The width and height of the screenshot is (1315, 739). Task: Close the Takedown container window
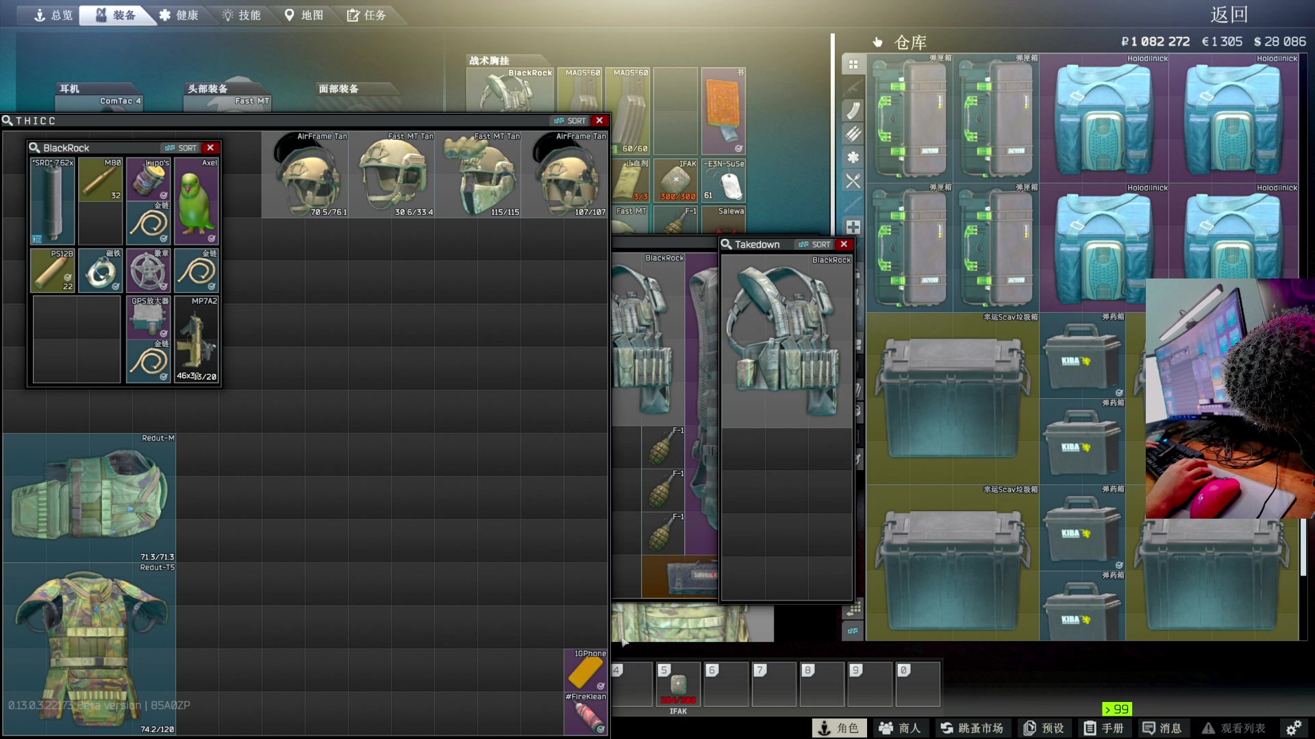[844, 244]
